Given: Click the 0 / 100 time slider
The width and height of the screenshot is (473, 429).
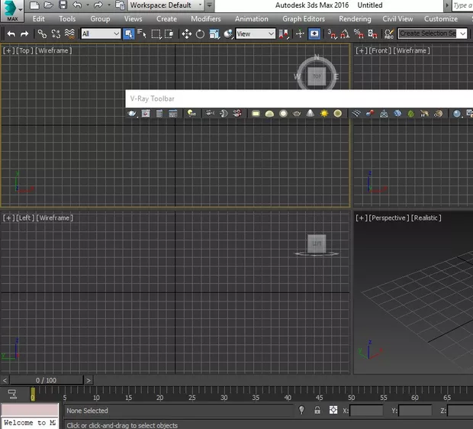Looking at the screenshot, I should point(46,380).
